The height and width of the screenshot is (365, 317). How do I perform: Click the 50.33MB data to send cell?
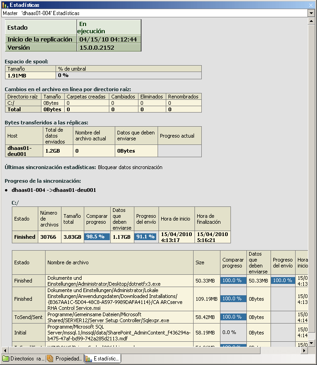click(258, 281)
